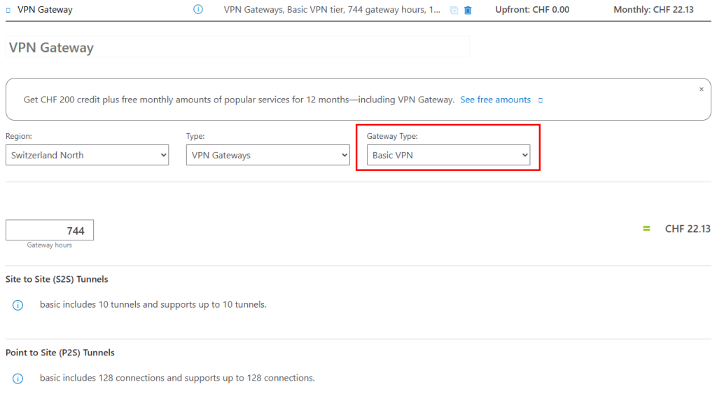Select the Point to Site (P2S) Tunnels heading
The height and width of the screenshot is (401, 717).
click(60, 353)
